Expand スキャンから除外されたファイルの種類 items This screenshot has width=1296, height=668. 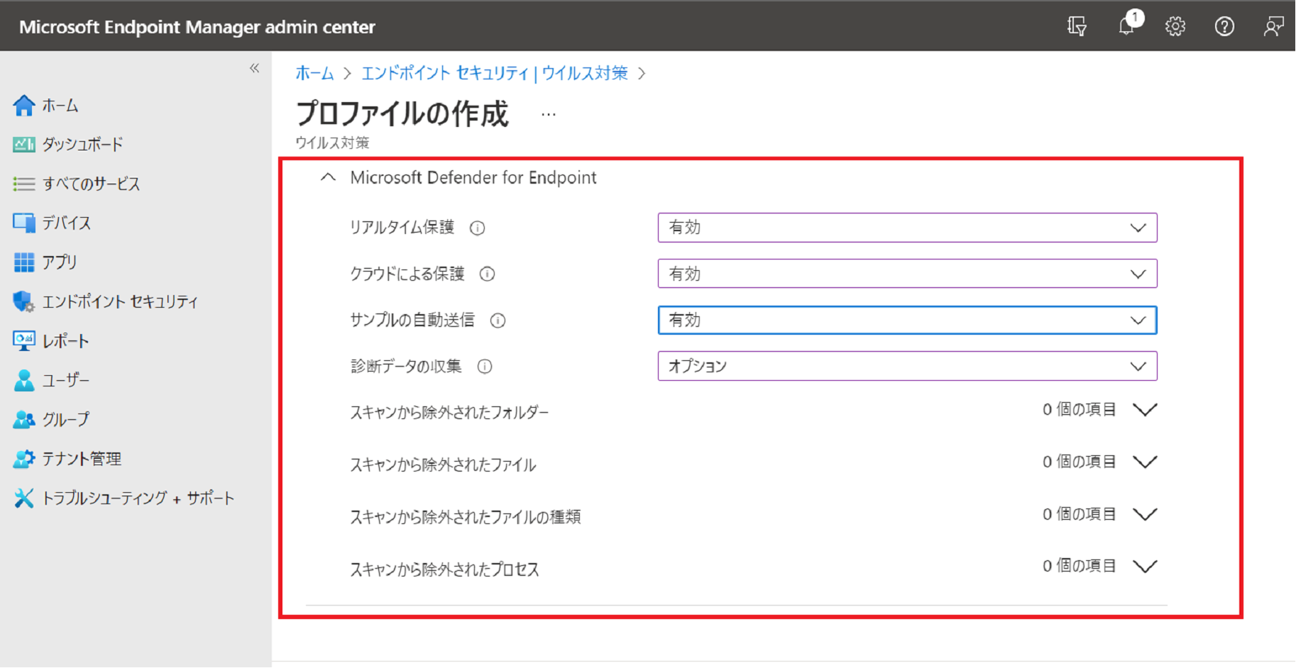click(1145, 514)
